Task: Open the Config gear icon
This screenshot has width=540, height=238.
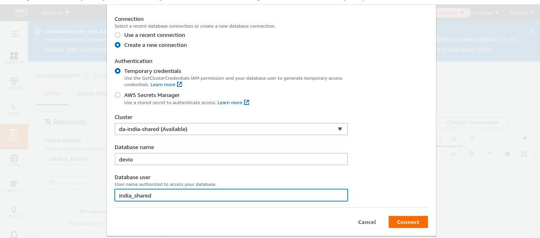Action: (x=14, y=160)
